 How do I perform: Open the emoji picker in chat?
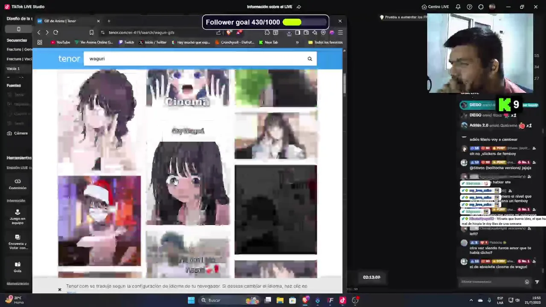pyautogui.click(x=527, y=282)
